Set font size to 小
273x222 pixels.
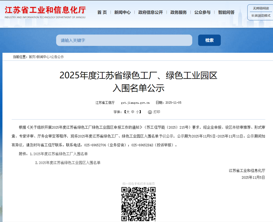tap(137, 112)
